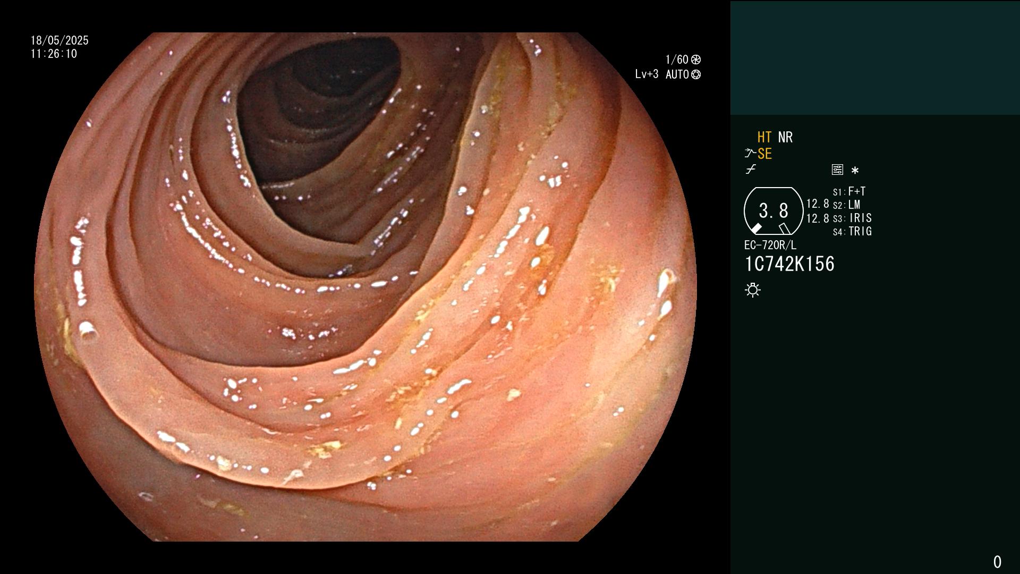Click the iris aperture icon beside AUTO
Image resolution: width=1020 pixels, height=574 pixels.
tap(696, 74)
